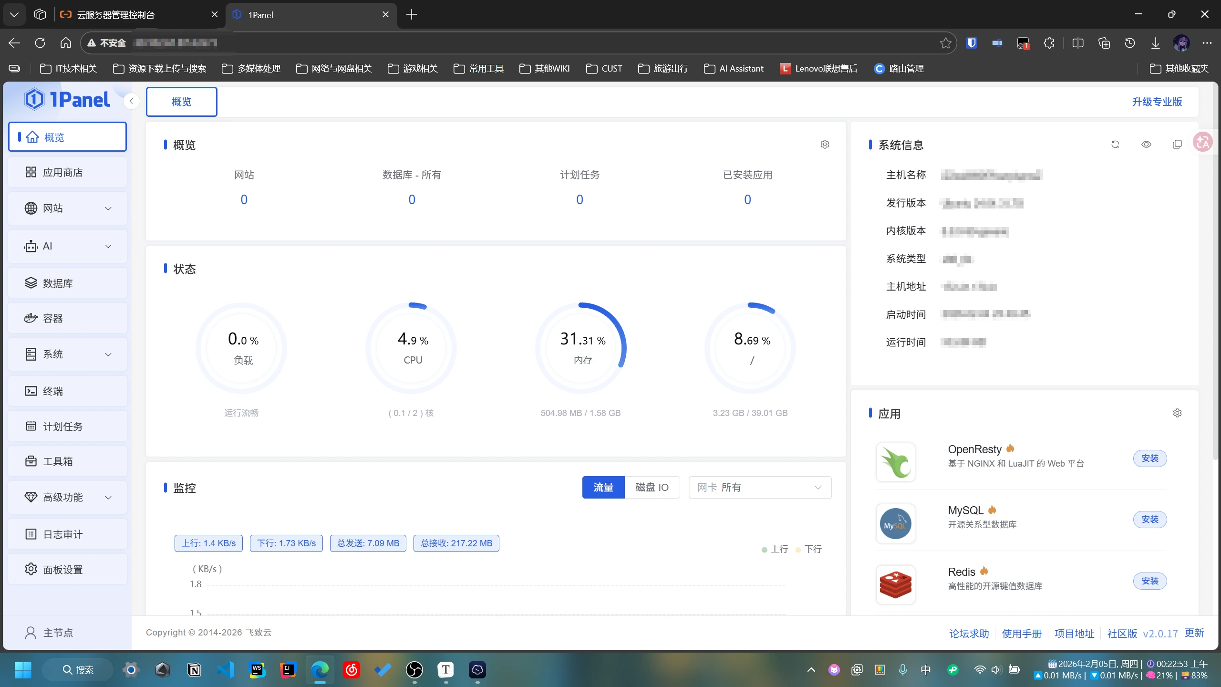Screen dimensions: 1221x687
Task: Open the 应用 panel settings gear
Action: click(x=1177, y=413)
